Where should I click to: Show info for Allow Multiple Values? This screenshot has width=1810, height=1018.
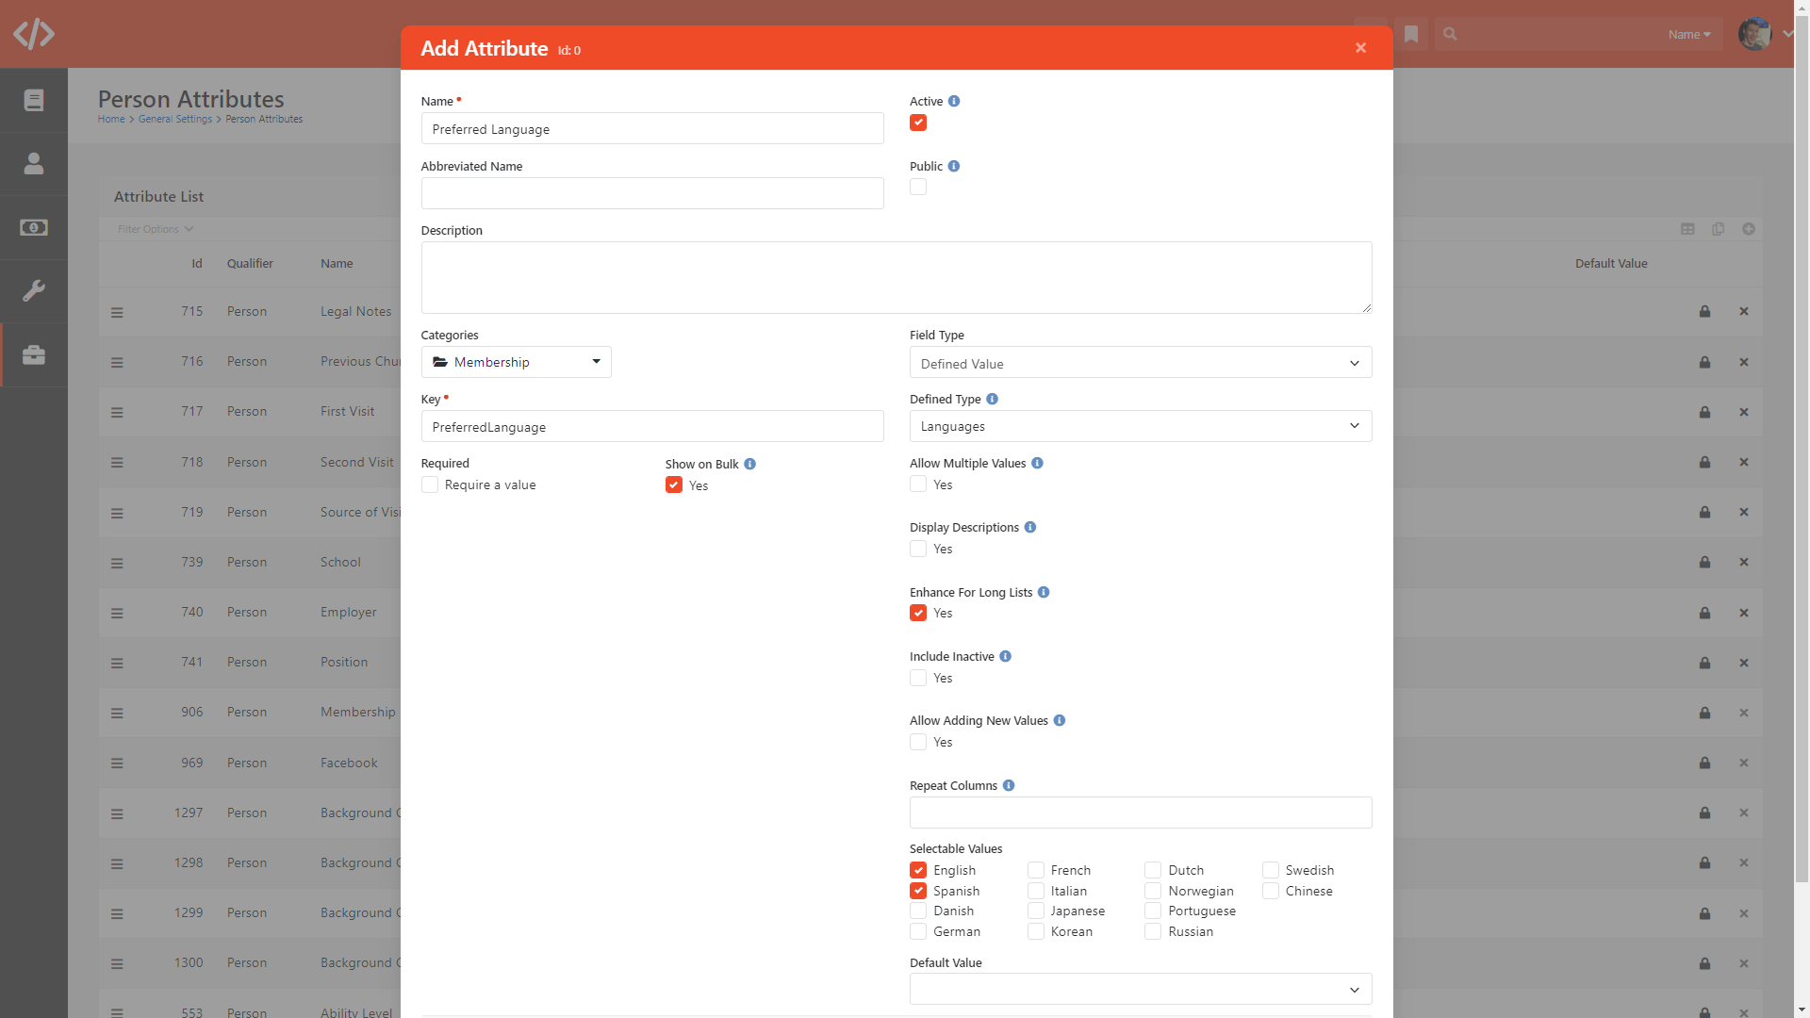pyautogui.click(x=1037, y=463)
